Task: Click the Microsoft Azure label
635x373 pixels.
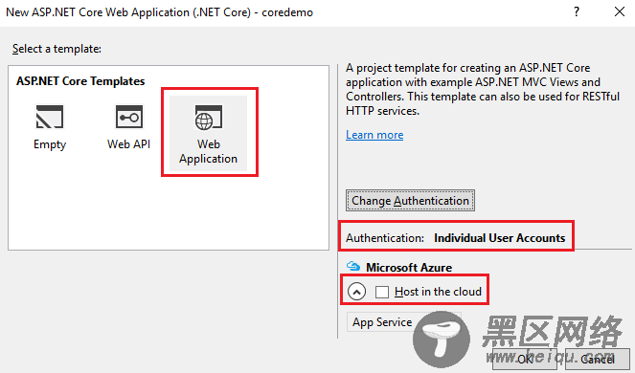Action: 409,268
